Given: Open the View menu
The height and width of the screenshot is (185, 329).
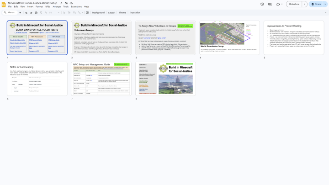Looking at the screenshot, I should [22, 7].
